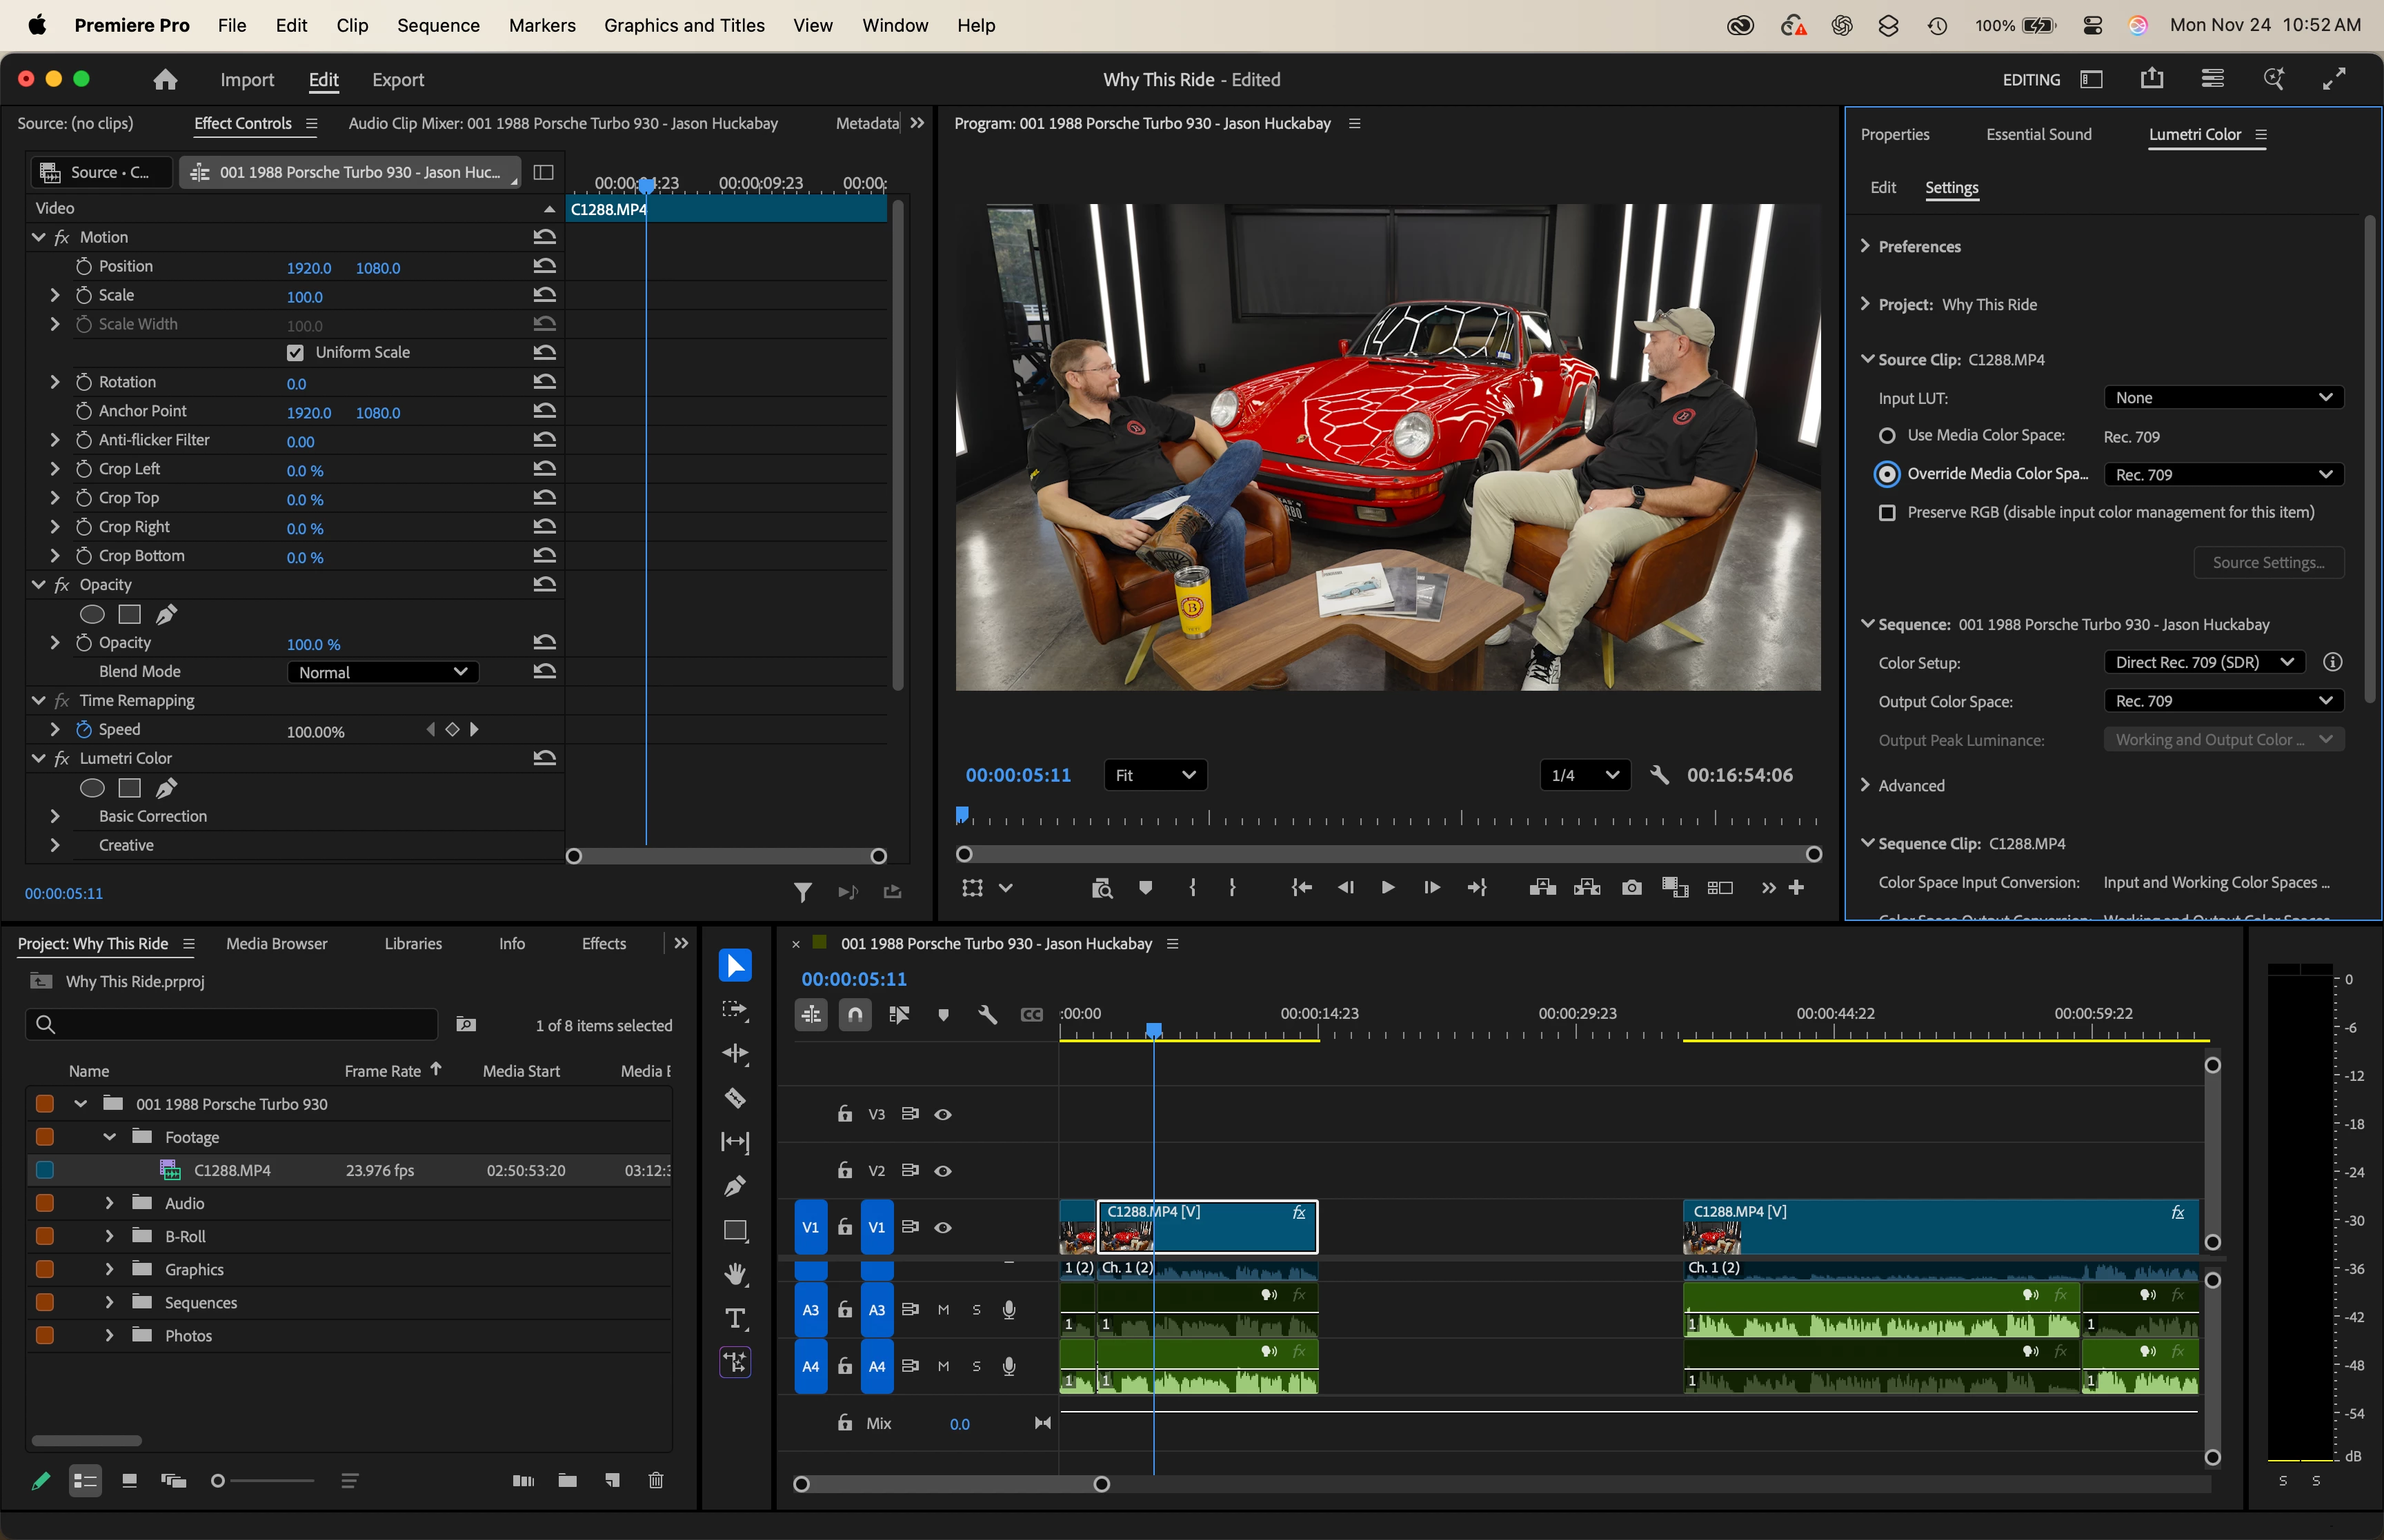Toggle Linked Selection in timeline
The image size is (2384, 1540).
[898, 1015]
